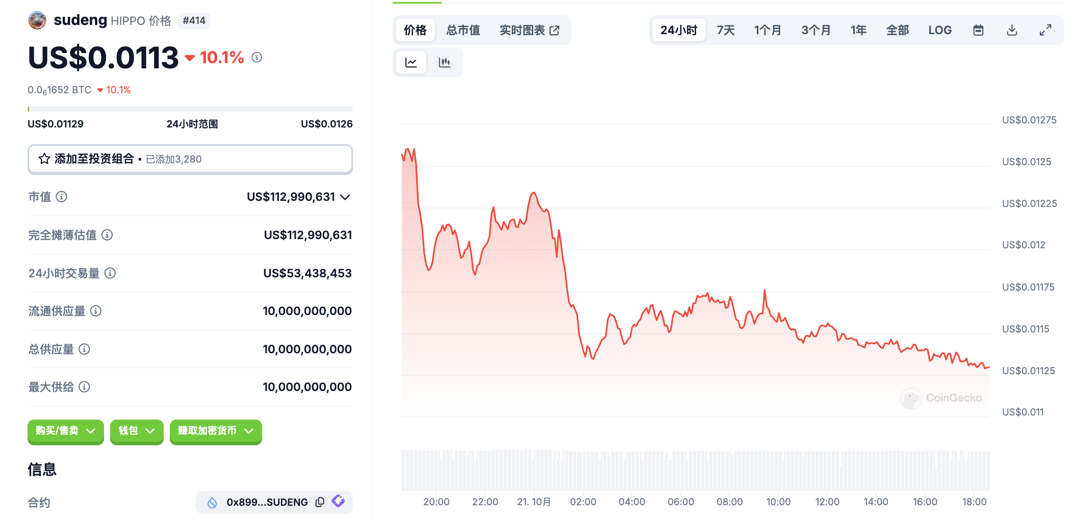This screenshot has width=1075, height=520.
Task: Click the info icon beside 市值
Action: (x=62, y=197)
